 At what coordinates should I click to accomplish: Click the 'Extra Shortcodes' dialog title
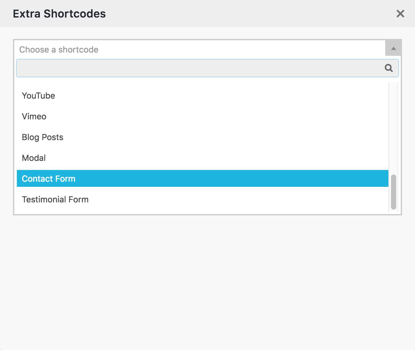pos(59,14)
